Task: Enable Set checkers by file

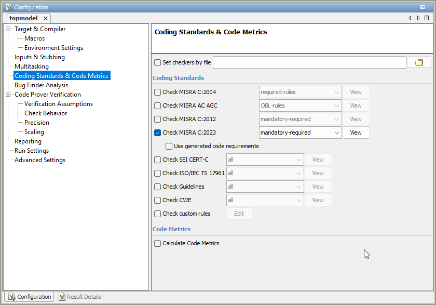Action: (x=157, y=63)
